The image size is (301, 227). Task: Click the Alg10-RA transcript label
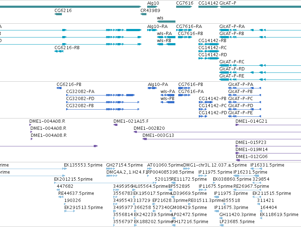[157, 27]
